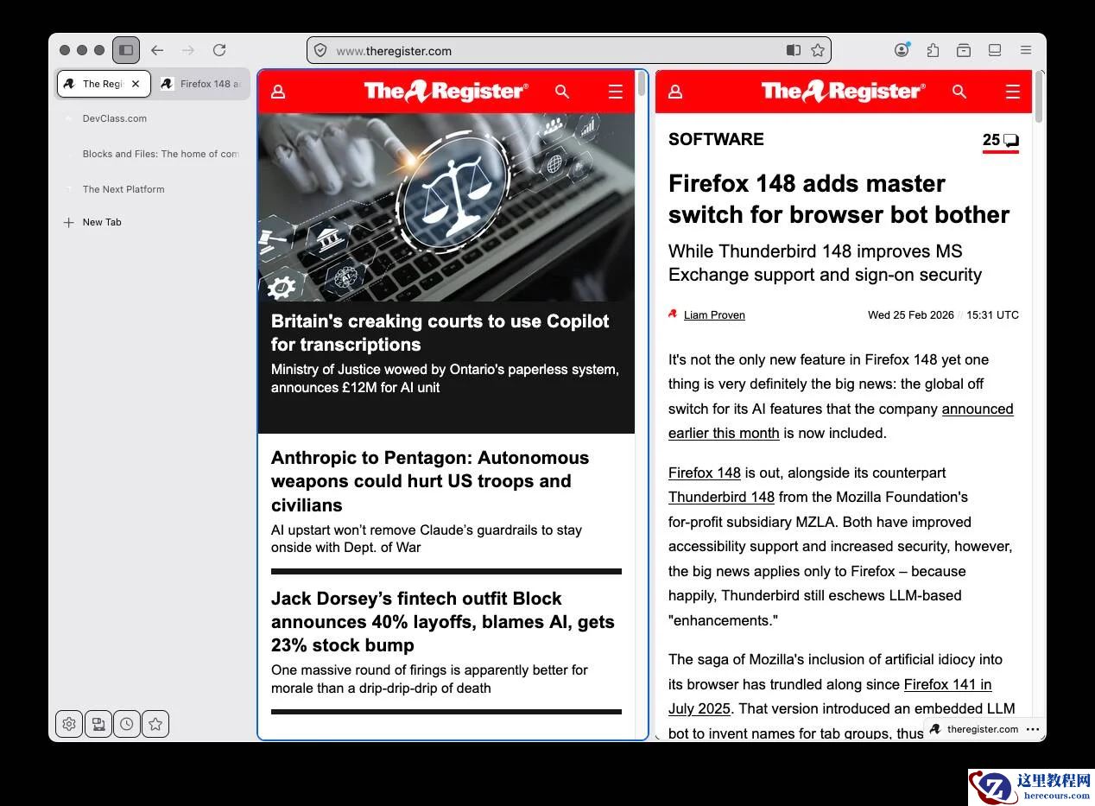This screenshot has height=806, width=1095.
Task: Open the extensions puzzle icon in toolbar
Action: pos(933,50)
